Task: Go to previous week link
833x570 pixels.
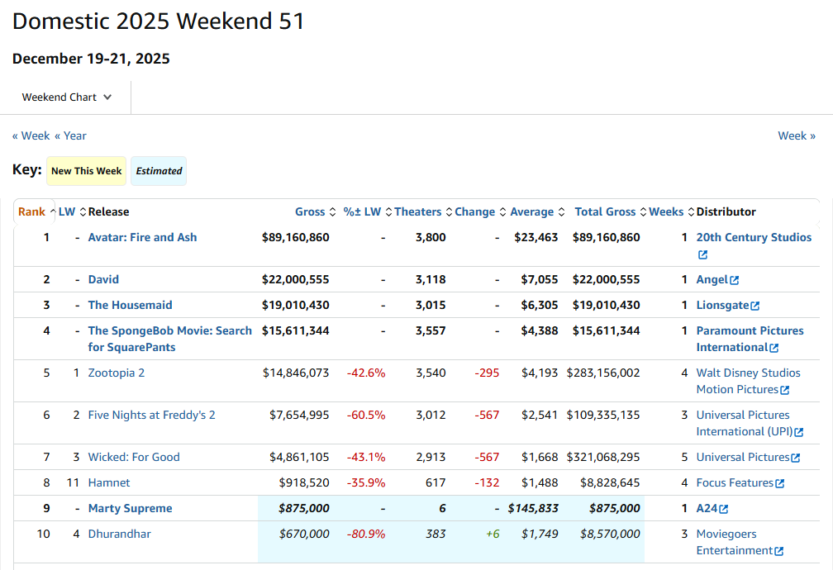Action: click(31, 135)
